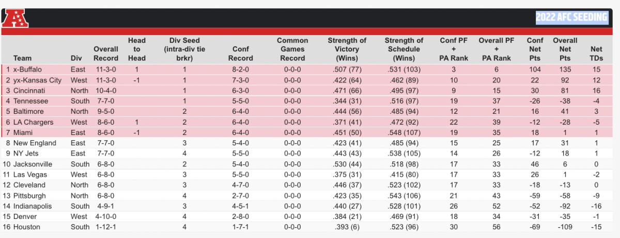Click the Common Games Record header
Image resolution: width=620 pixels, height=238 pixels.
tap(292, 49)
